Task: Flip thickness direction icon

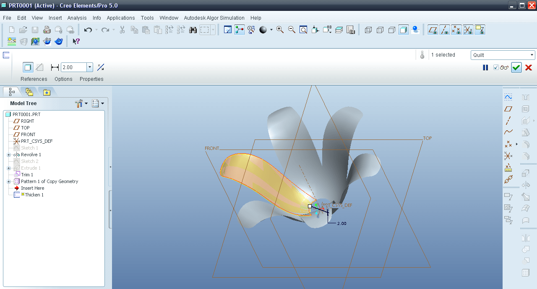Action: [x=101, y=67]
